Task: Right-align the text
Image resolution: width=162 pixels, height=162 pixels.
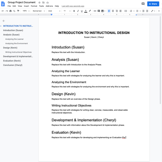Action: pos(117,11)
